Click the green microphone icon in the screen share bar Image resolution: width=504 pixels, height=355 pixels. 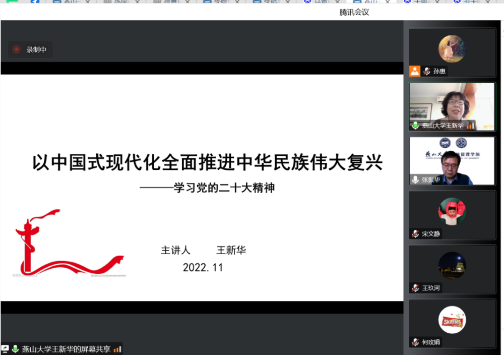click(15, 349)
